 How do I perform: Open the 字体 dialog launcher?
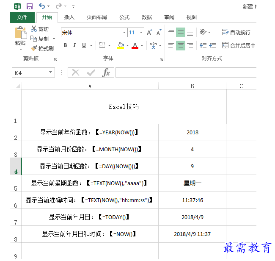click(161, 60)
